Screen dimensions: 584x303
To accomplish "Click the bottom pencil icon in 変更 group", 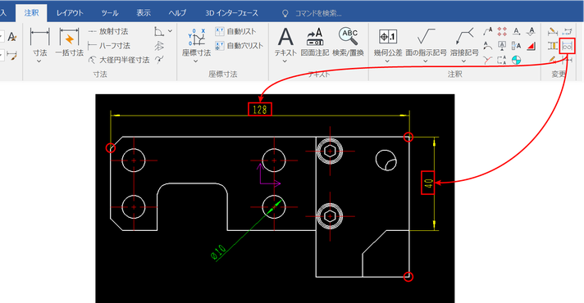I will (x=553, y=60).
